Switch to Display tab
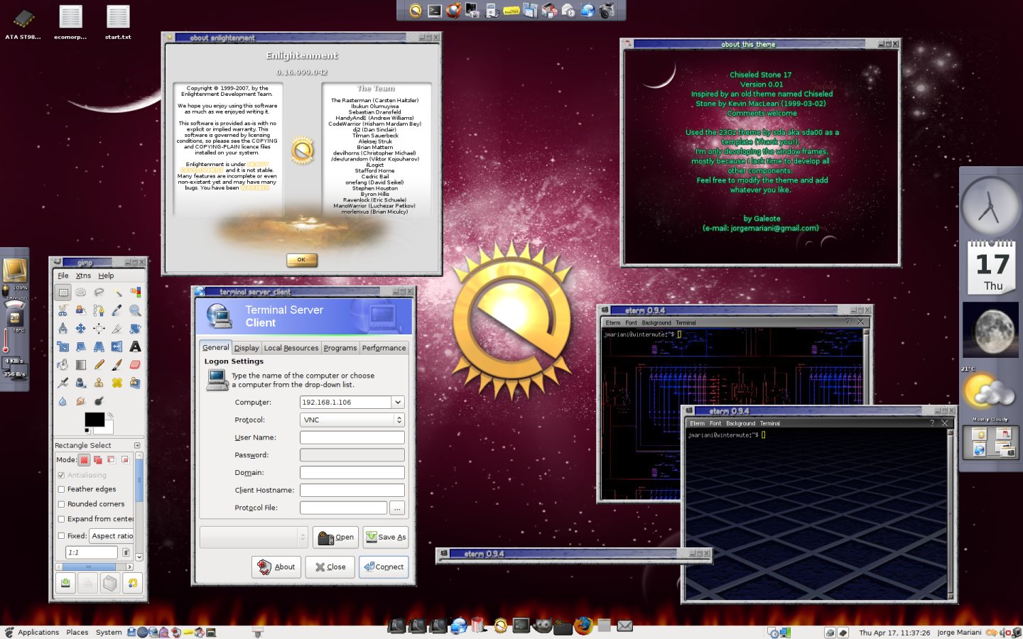Screen dimensions: 1023x639 pyautogui.click(x=247, y=348)
